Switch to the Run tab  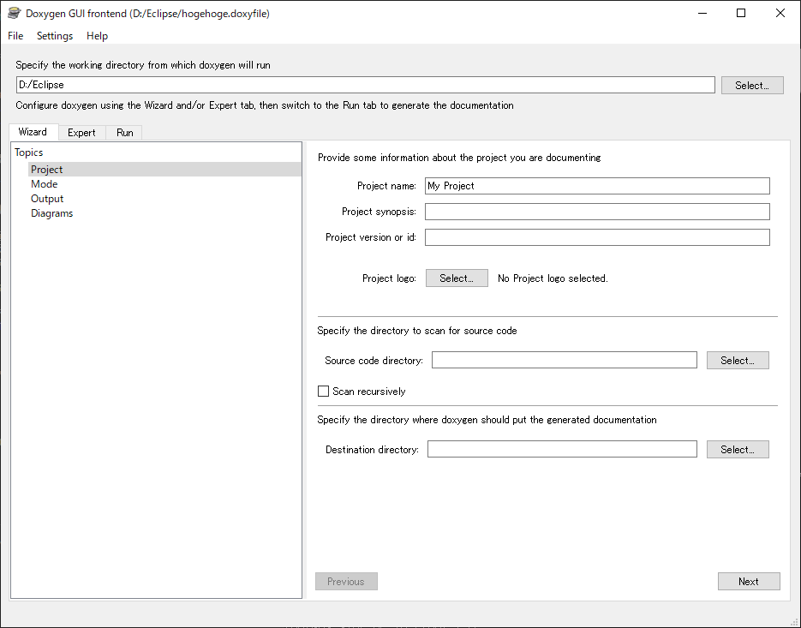coord(124,133)
